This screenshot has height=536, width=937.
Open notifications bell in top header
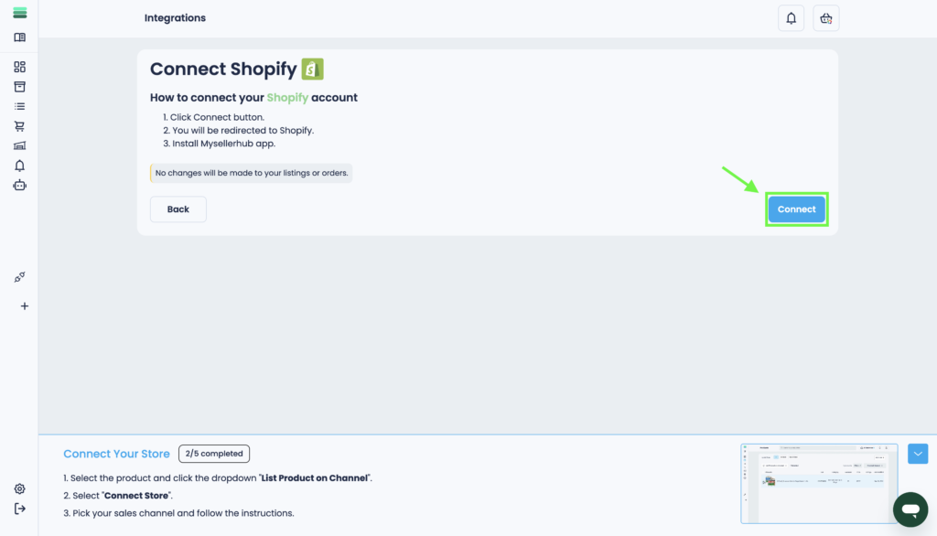pyautogui.click(x=791, y=18)
